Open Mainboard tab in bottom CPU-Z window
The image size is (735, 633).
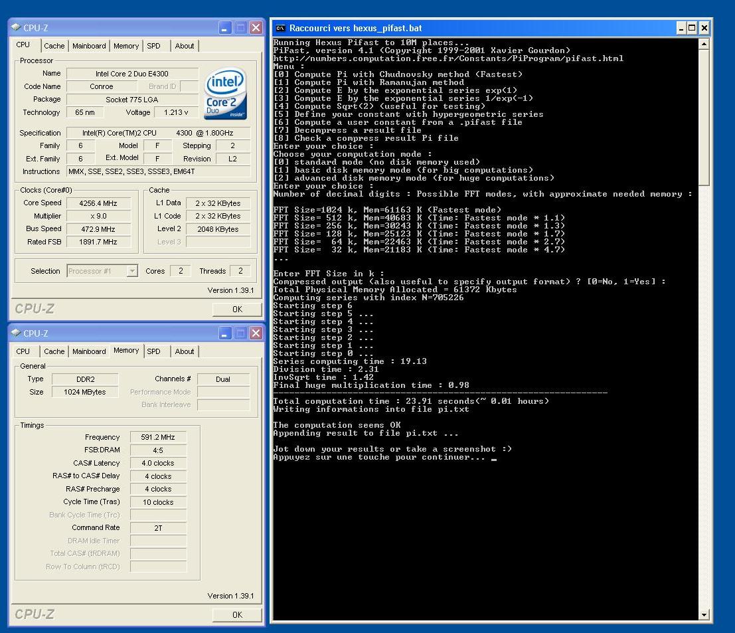point(89,351)
